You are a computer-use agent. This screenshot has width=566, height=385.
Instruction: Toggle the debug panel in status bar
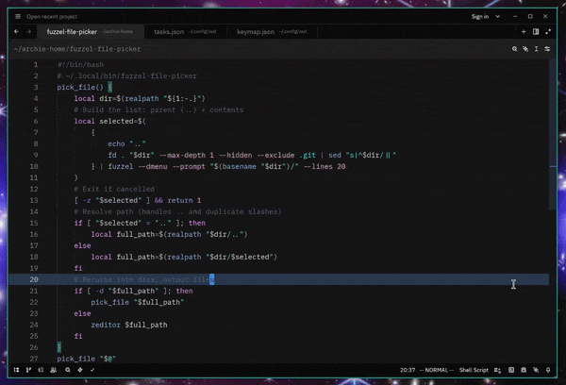point(524,370)
